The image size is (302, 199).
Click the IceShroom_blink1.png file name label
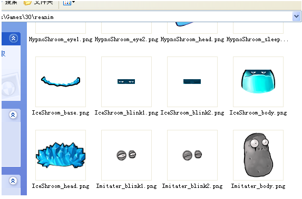tap(126, 113)
